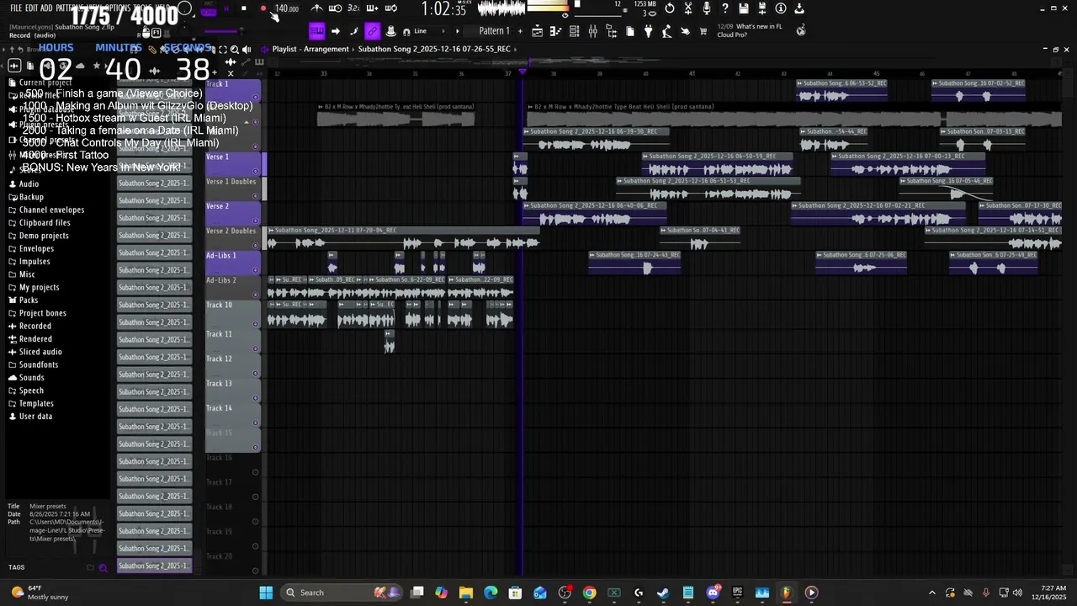This screenshot has height=606, width=1077.
Task: Click the purple playhead marker on the timeline
Action: 522,72
